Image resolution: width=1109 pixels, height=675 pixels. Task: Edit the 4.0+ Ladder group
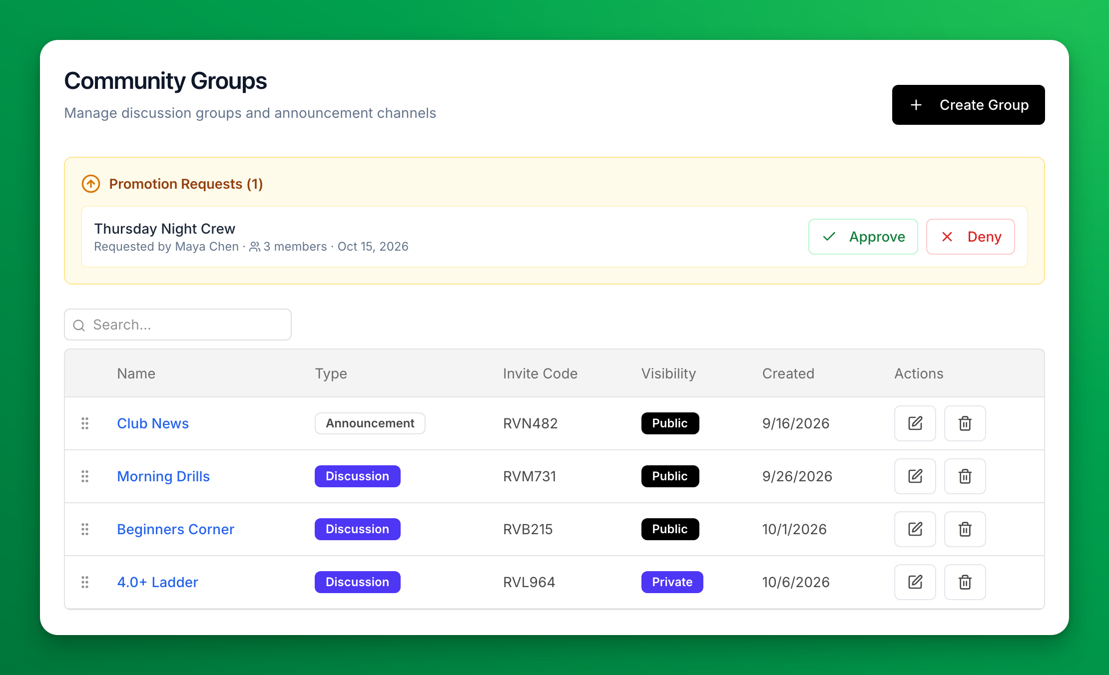tap(915, 582)
